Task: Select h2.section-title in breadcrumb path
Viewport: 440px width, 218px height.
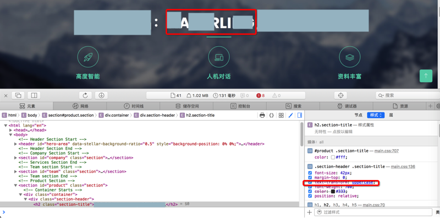Action: [197, 115]
